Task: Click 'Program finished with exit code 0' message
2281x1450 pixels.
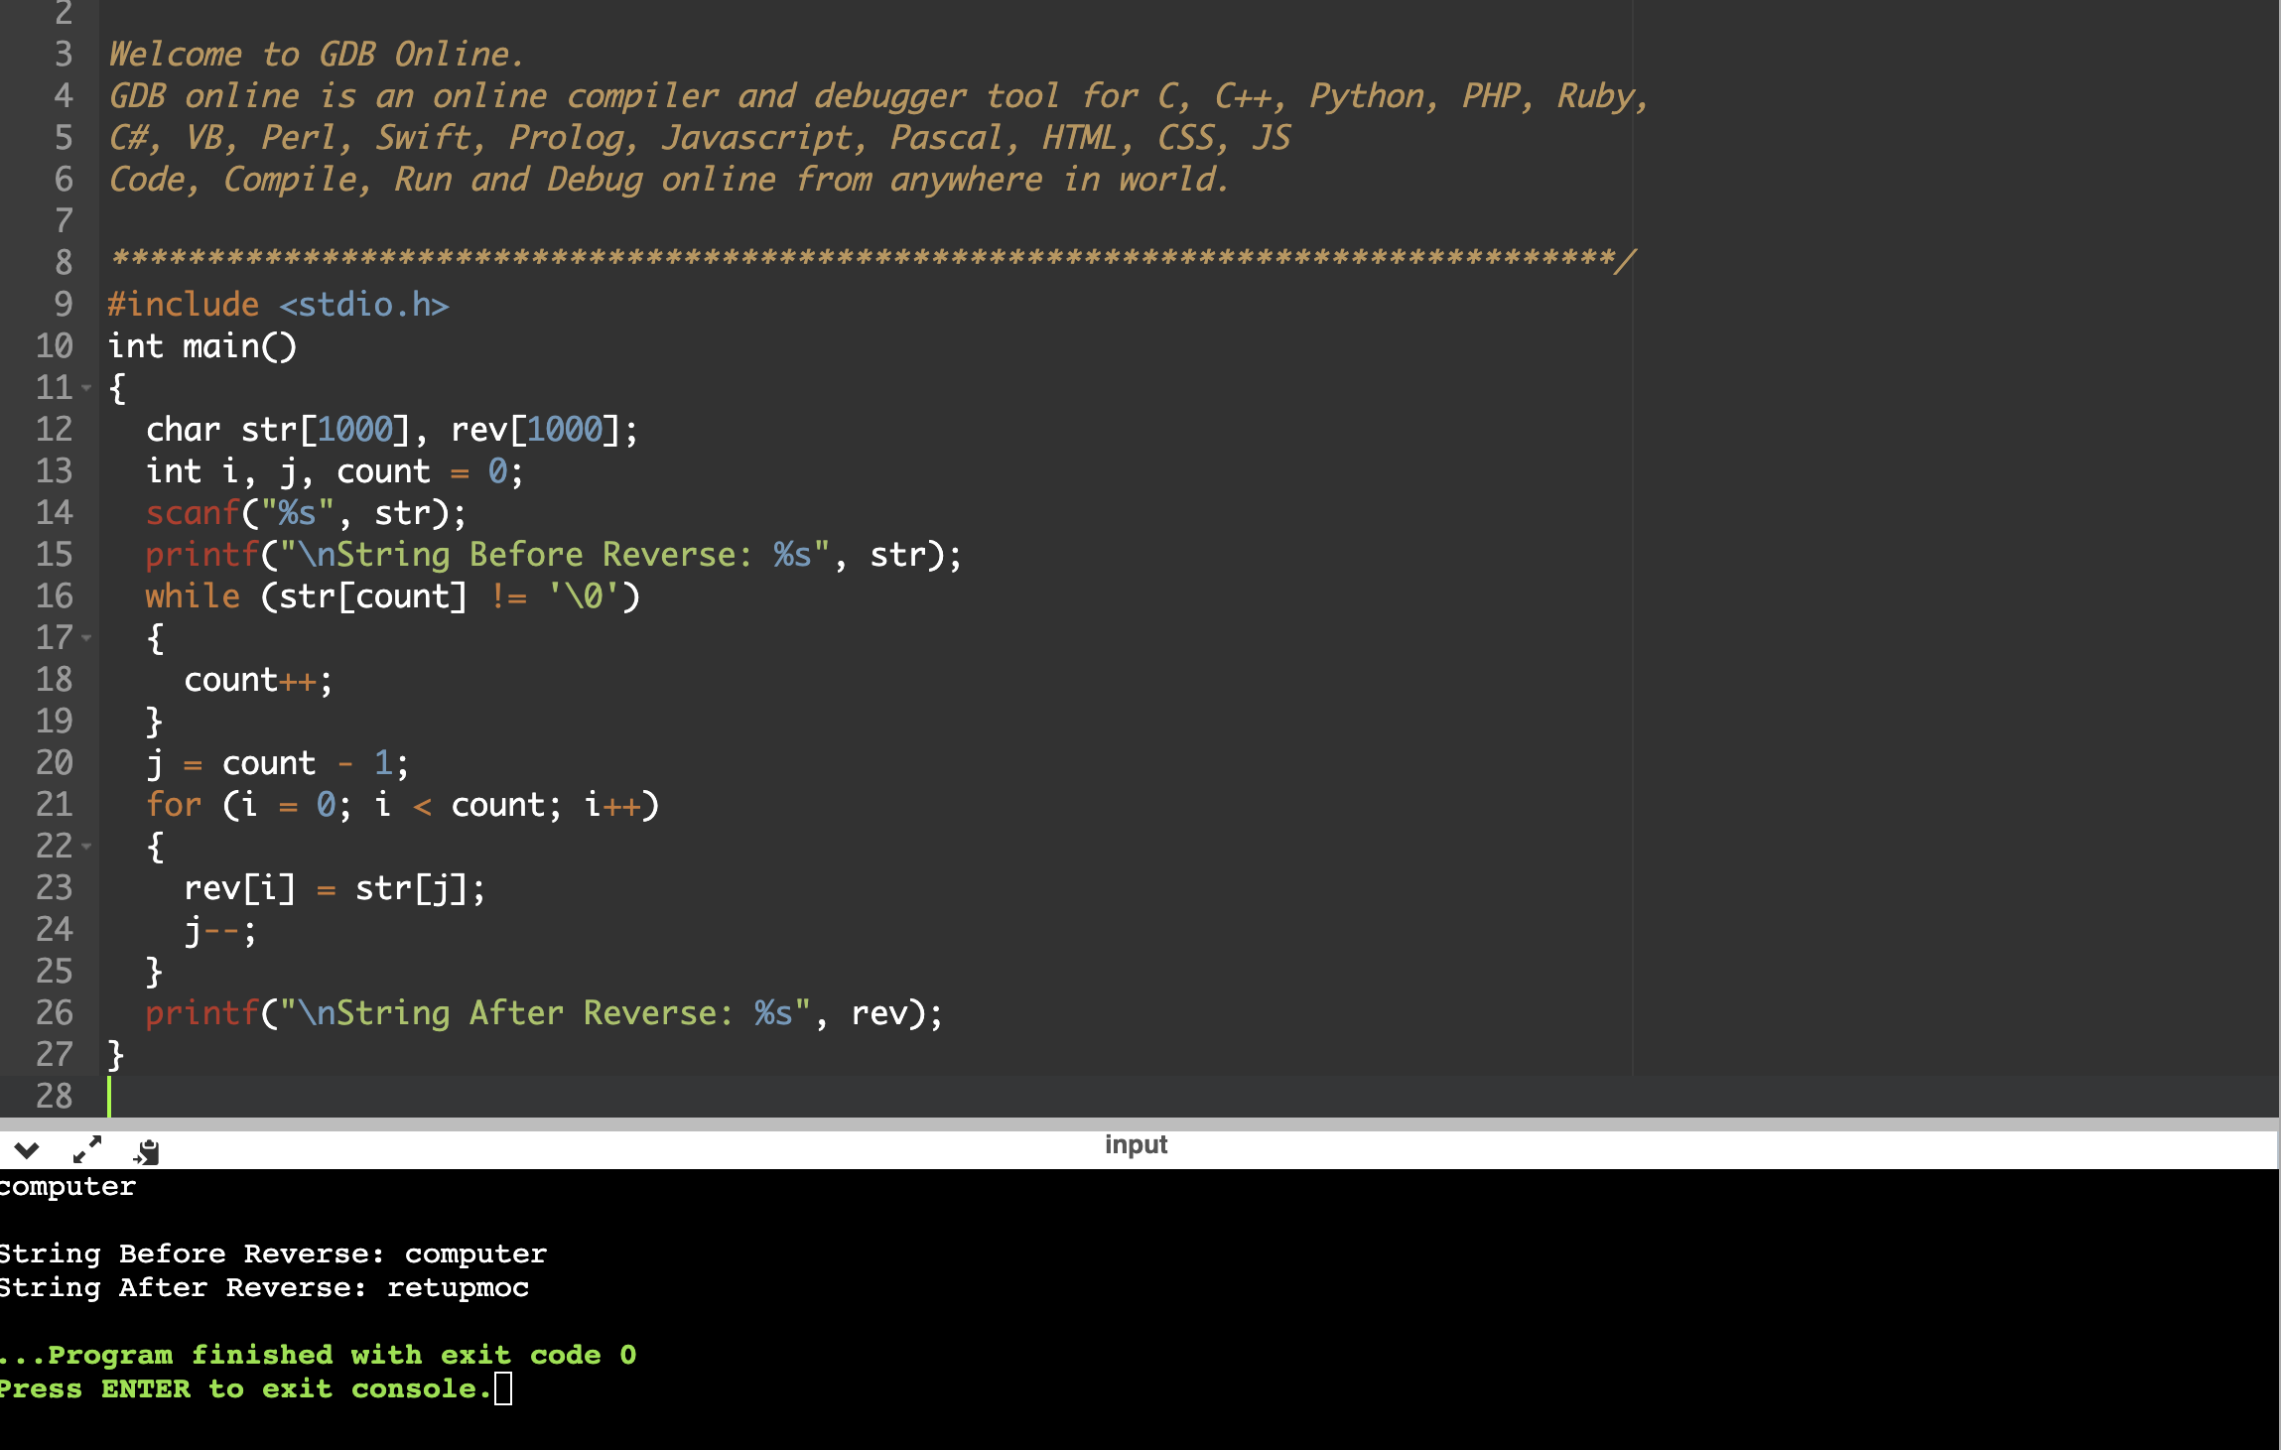Action: 318,1355
